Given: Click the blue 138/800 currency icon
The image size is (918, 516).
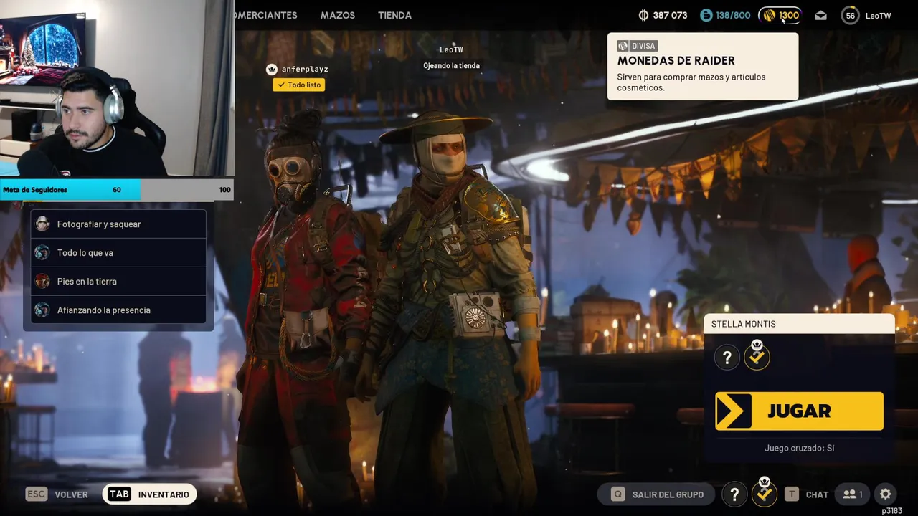Looking at the screenshot, I should pos(706,15).
